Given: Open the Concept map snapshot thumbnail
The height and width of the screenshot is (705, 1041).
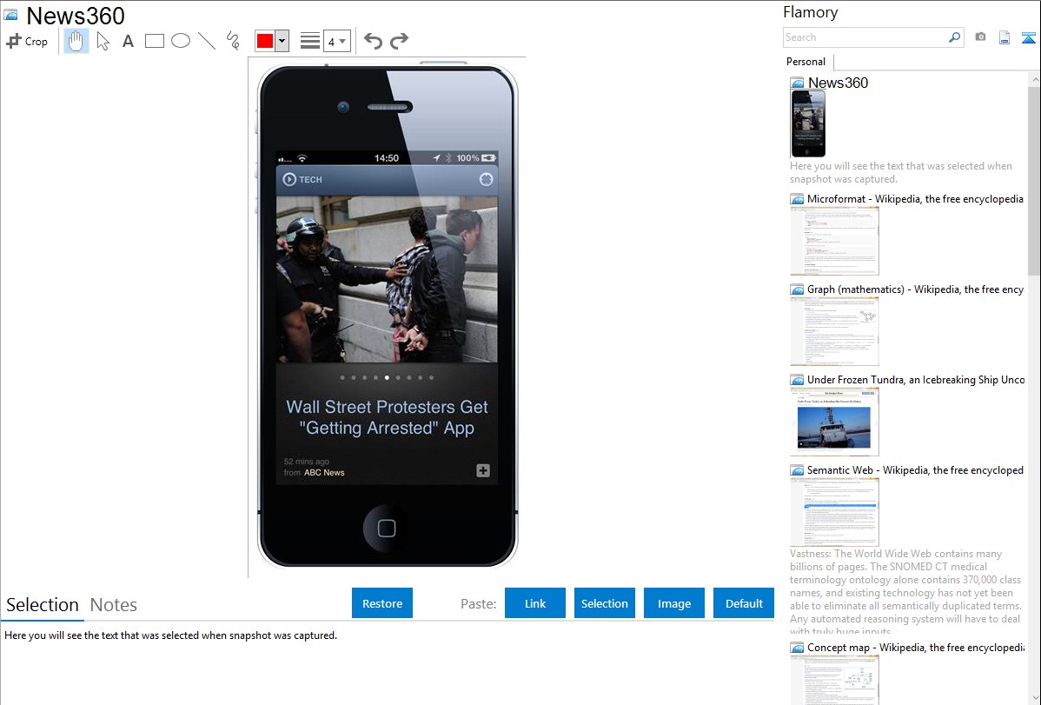Looking at the screenshot, I should coord(834,681).
